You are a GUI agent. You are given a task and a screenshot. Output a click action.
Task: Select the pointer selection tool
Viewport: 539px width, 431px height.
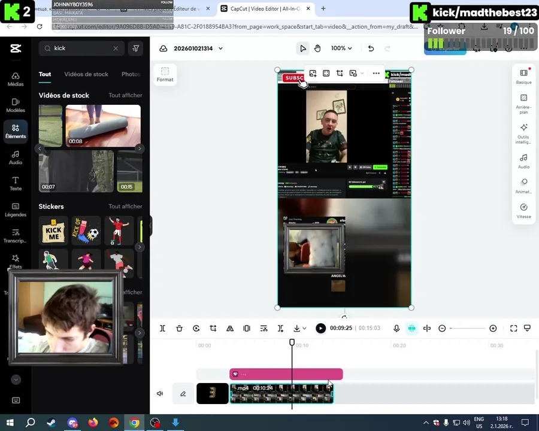(302, 48)
